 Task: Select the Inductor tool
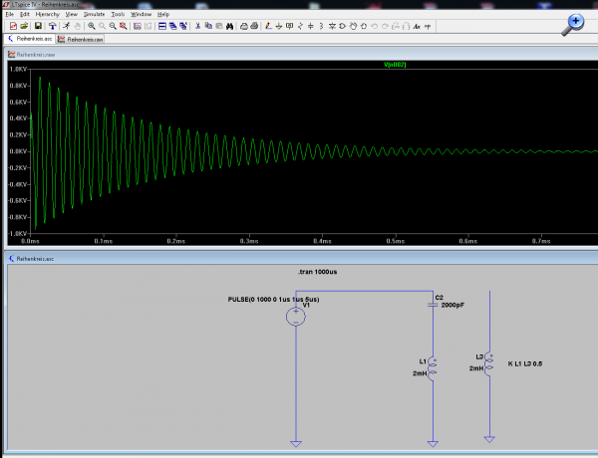(321, 26)
